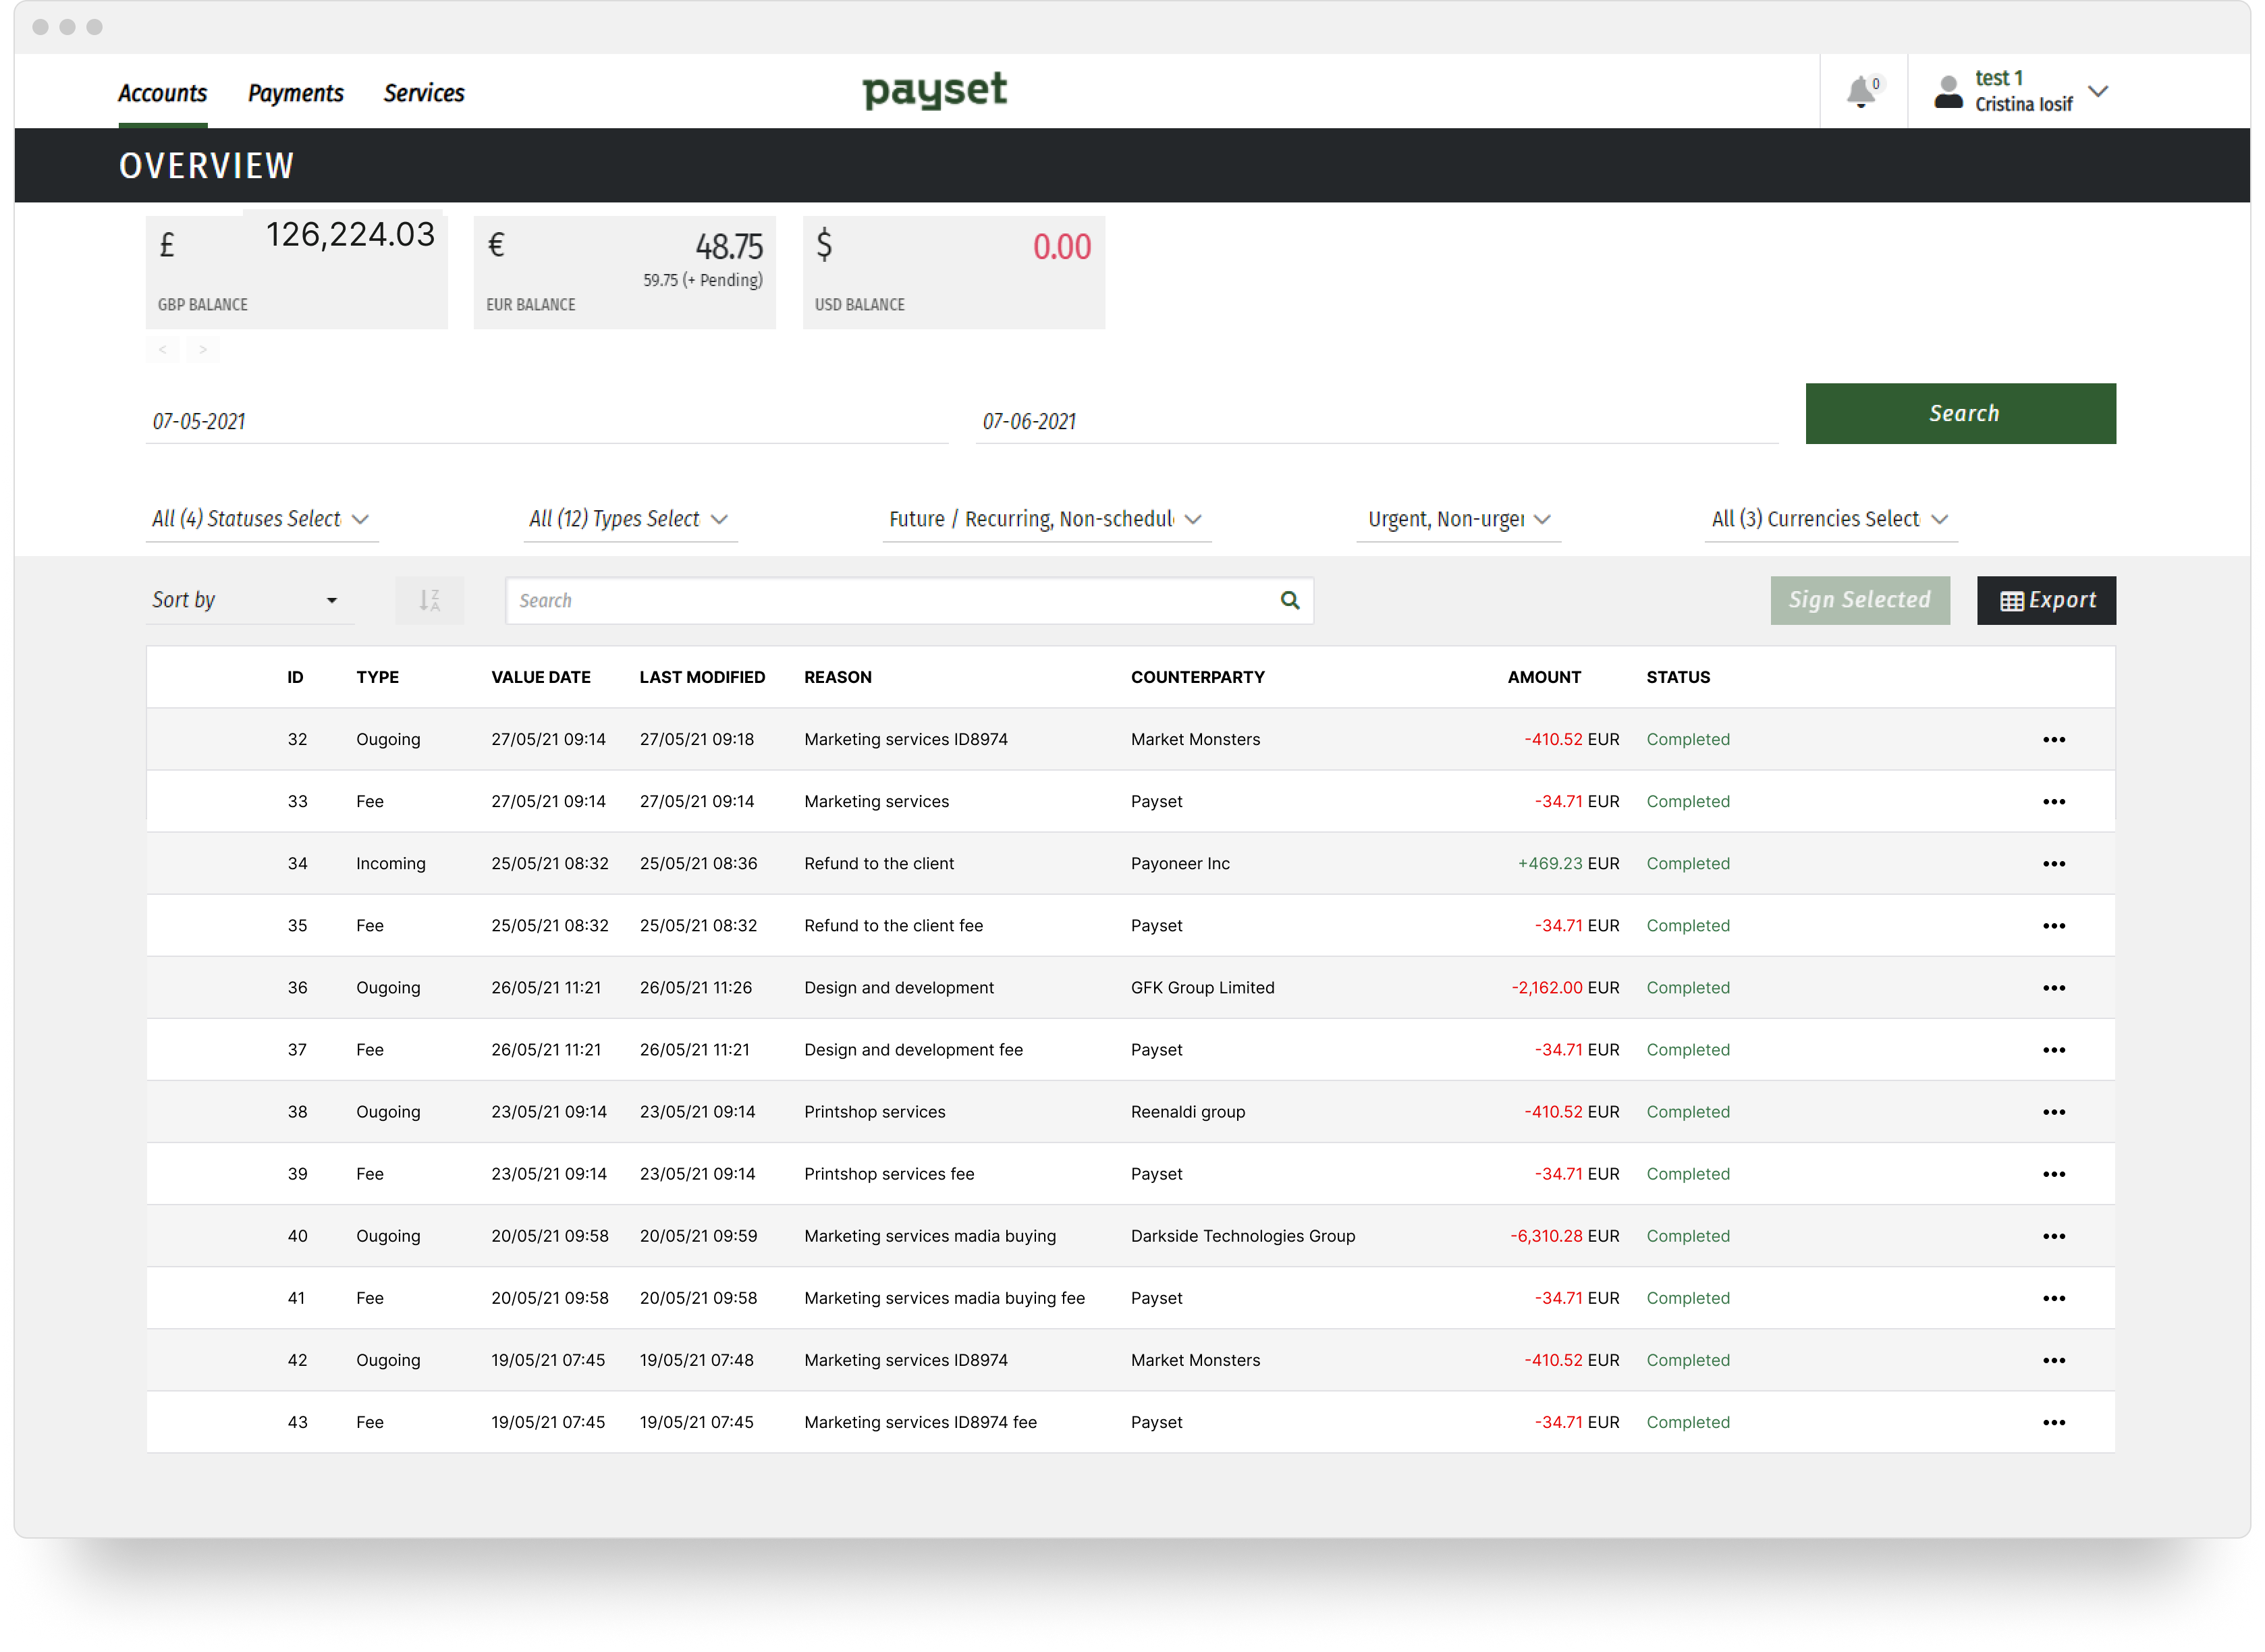Click Incoming type in row 34
2265x1652 pixels.
(390, 863)
